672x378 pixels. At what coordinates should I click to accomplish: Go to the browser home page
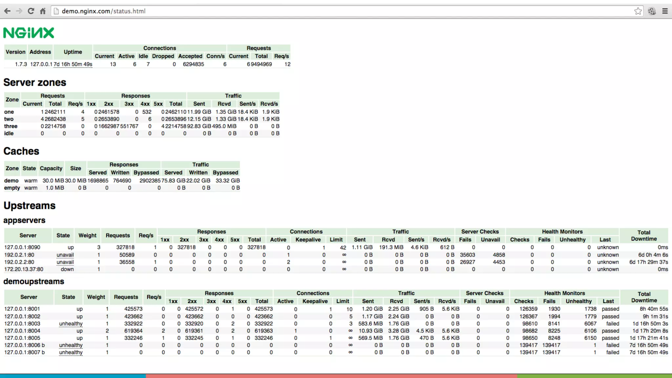[x=43, y=11]
